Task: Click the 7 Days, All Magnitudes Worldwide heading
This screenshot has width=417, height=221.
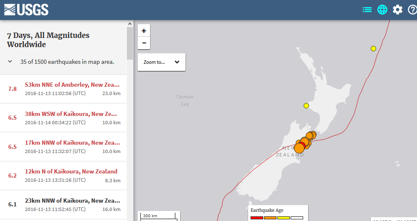Action: point(48,40)
